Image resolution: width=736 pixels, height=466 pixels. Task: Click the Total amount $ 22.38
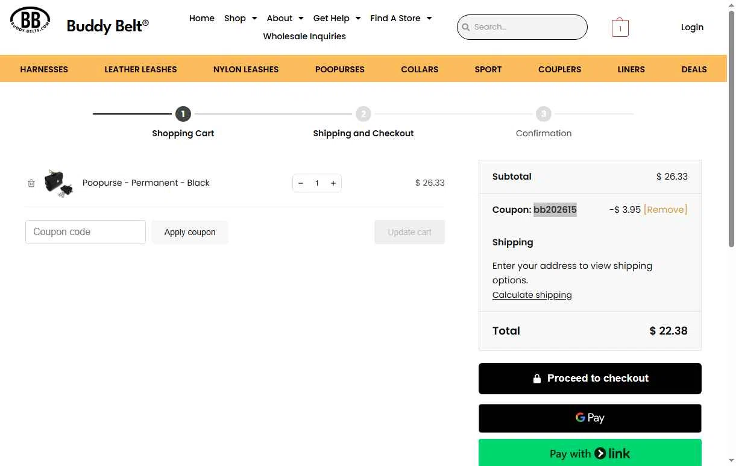point(668,331)
